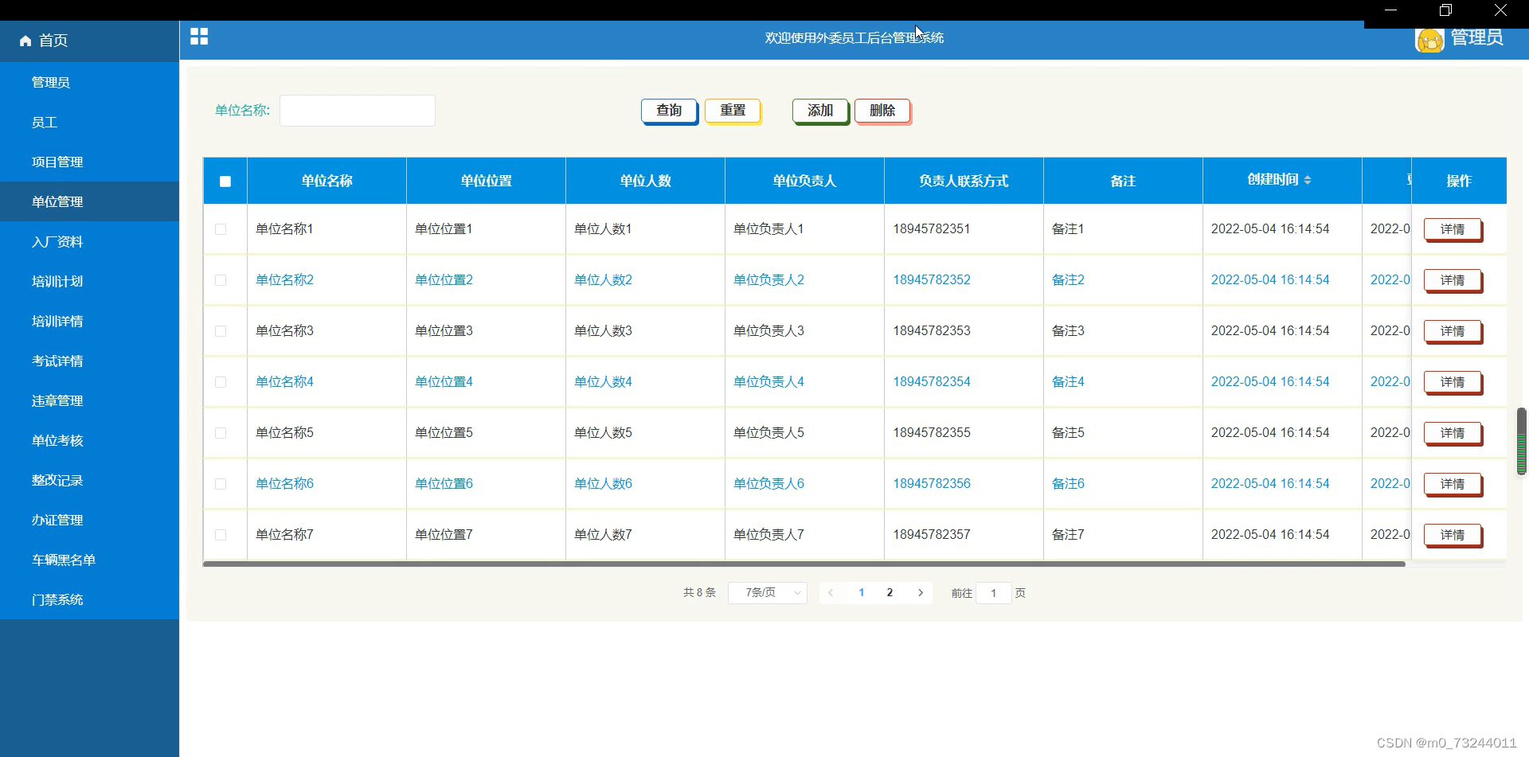Open the 管理员 sidebar menu
The width and height of the screenshot is (1529, 757).
(x=89, y=82)
